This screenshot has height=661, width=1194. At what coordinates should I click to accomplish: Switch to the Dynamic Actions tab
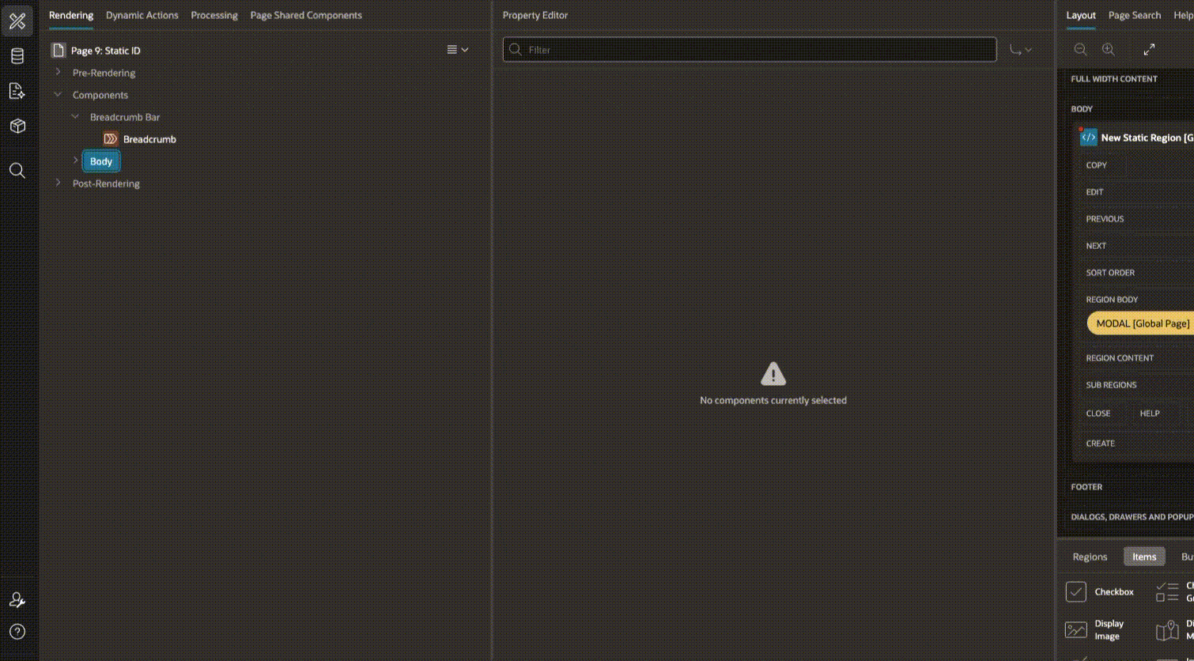142,15
